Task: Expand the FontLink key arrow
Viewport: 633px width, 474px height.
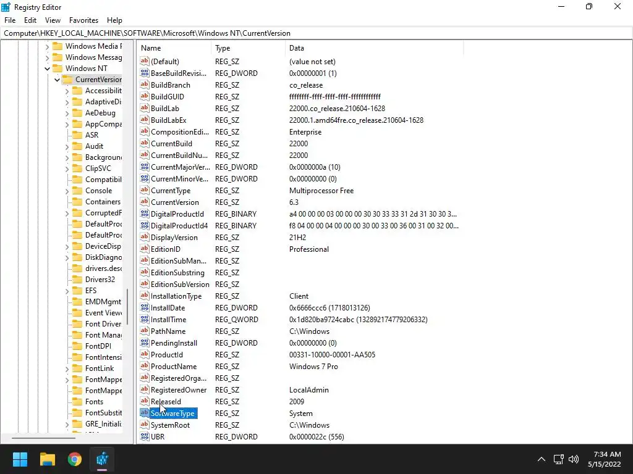Action: tap(67, 369)
